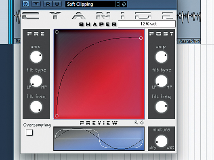Viewport: 214px width, 160px height.
Task: Click the R button next to PREVIEW
Action: point(136,123)
